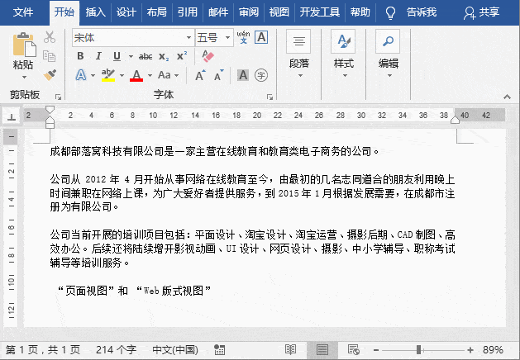Click the 共享 share button
520x360 pixels.
click(x=481, y=12)
